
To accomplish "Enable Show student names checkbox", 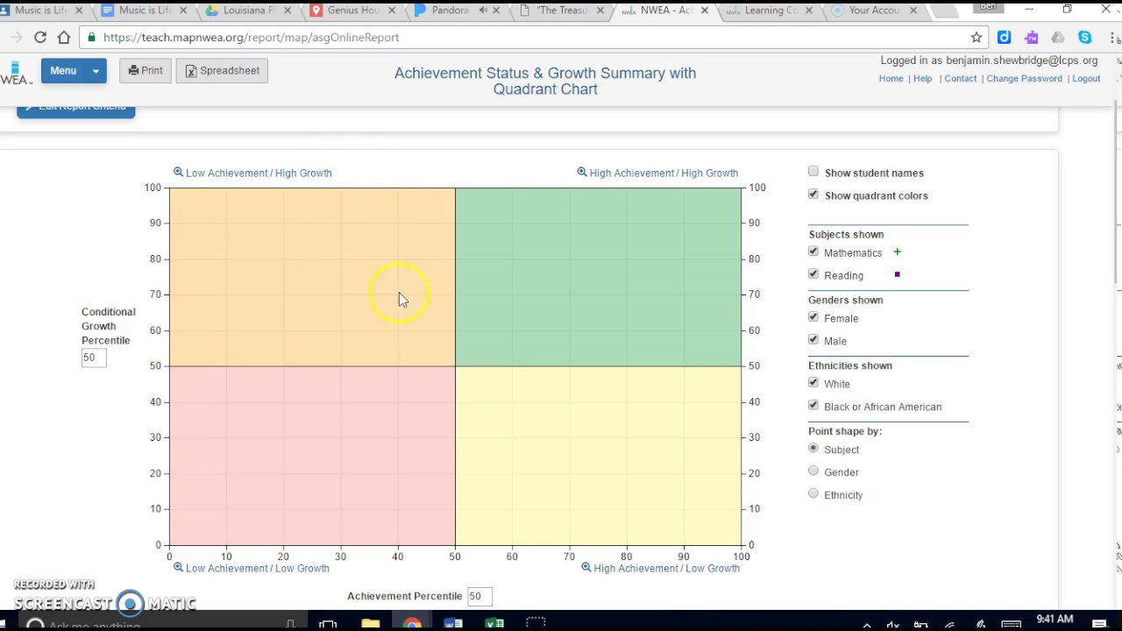I will pos(813,172).
